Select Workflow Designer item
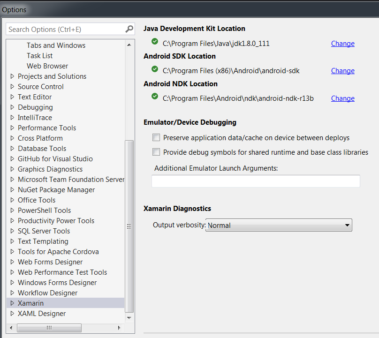 [48, 293]
